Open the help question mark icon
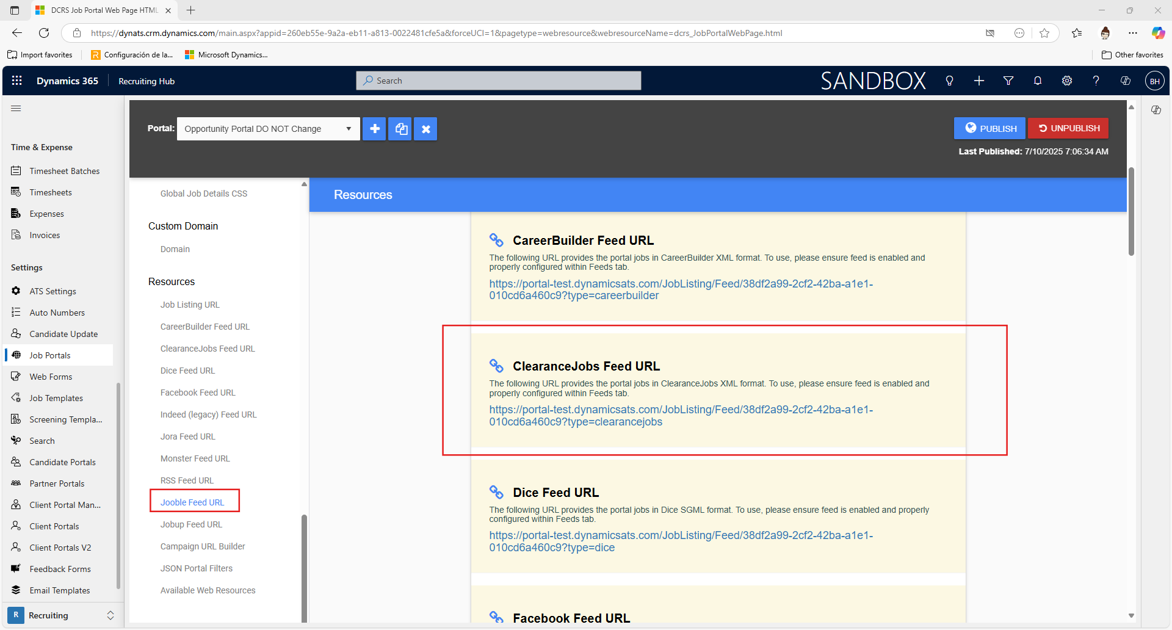This screenshot has height=630, width=1172. [1096, 81]
